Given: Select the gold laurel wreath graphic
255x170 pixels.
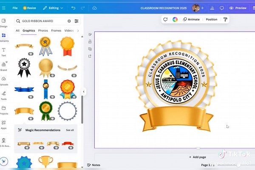Looking at the screenshot, I should [x=67, y=68].
